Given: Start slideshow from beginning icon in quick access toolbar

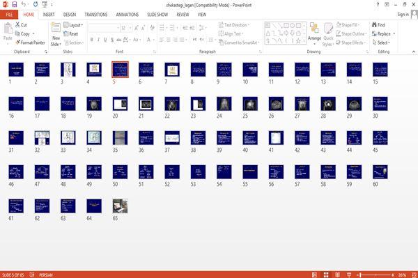Looking at the screenshot, I should tap(45, 5).
